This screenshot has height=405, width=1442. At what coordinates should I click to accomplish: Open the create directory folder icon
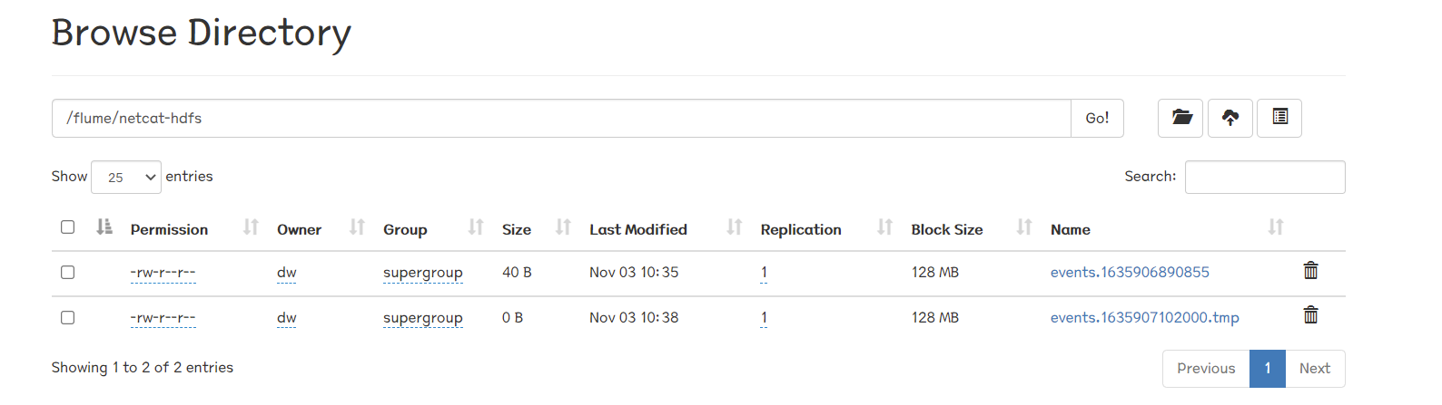click(x=1180, y=118)
